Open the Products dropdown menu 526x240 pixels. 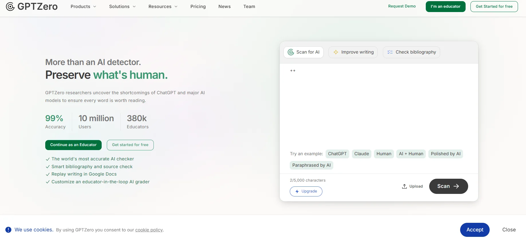[x=83, y=7]
